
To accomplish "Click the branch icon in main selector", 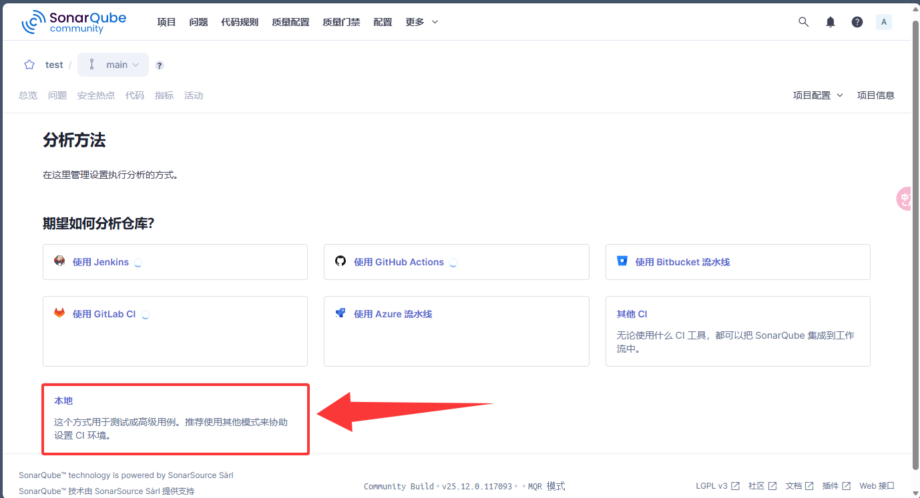I will tap(92, 65).
